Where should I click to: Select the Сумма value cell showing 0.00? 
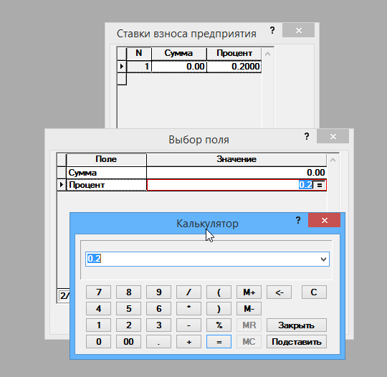click(236, 173)
